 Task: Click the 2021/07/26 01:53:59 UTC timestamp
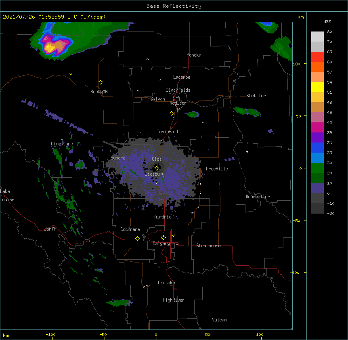coord(40,17)
